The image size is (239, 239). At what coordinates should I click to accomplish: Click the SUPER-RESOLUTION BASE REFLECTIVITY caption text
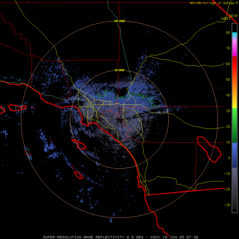pyautogui.click(x=84, y=237)
